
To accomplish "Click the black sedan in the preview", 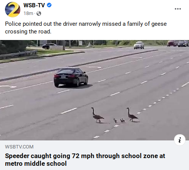I will (x=71, y=77).
